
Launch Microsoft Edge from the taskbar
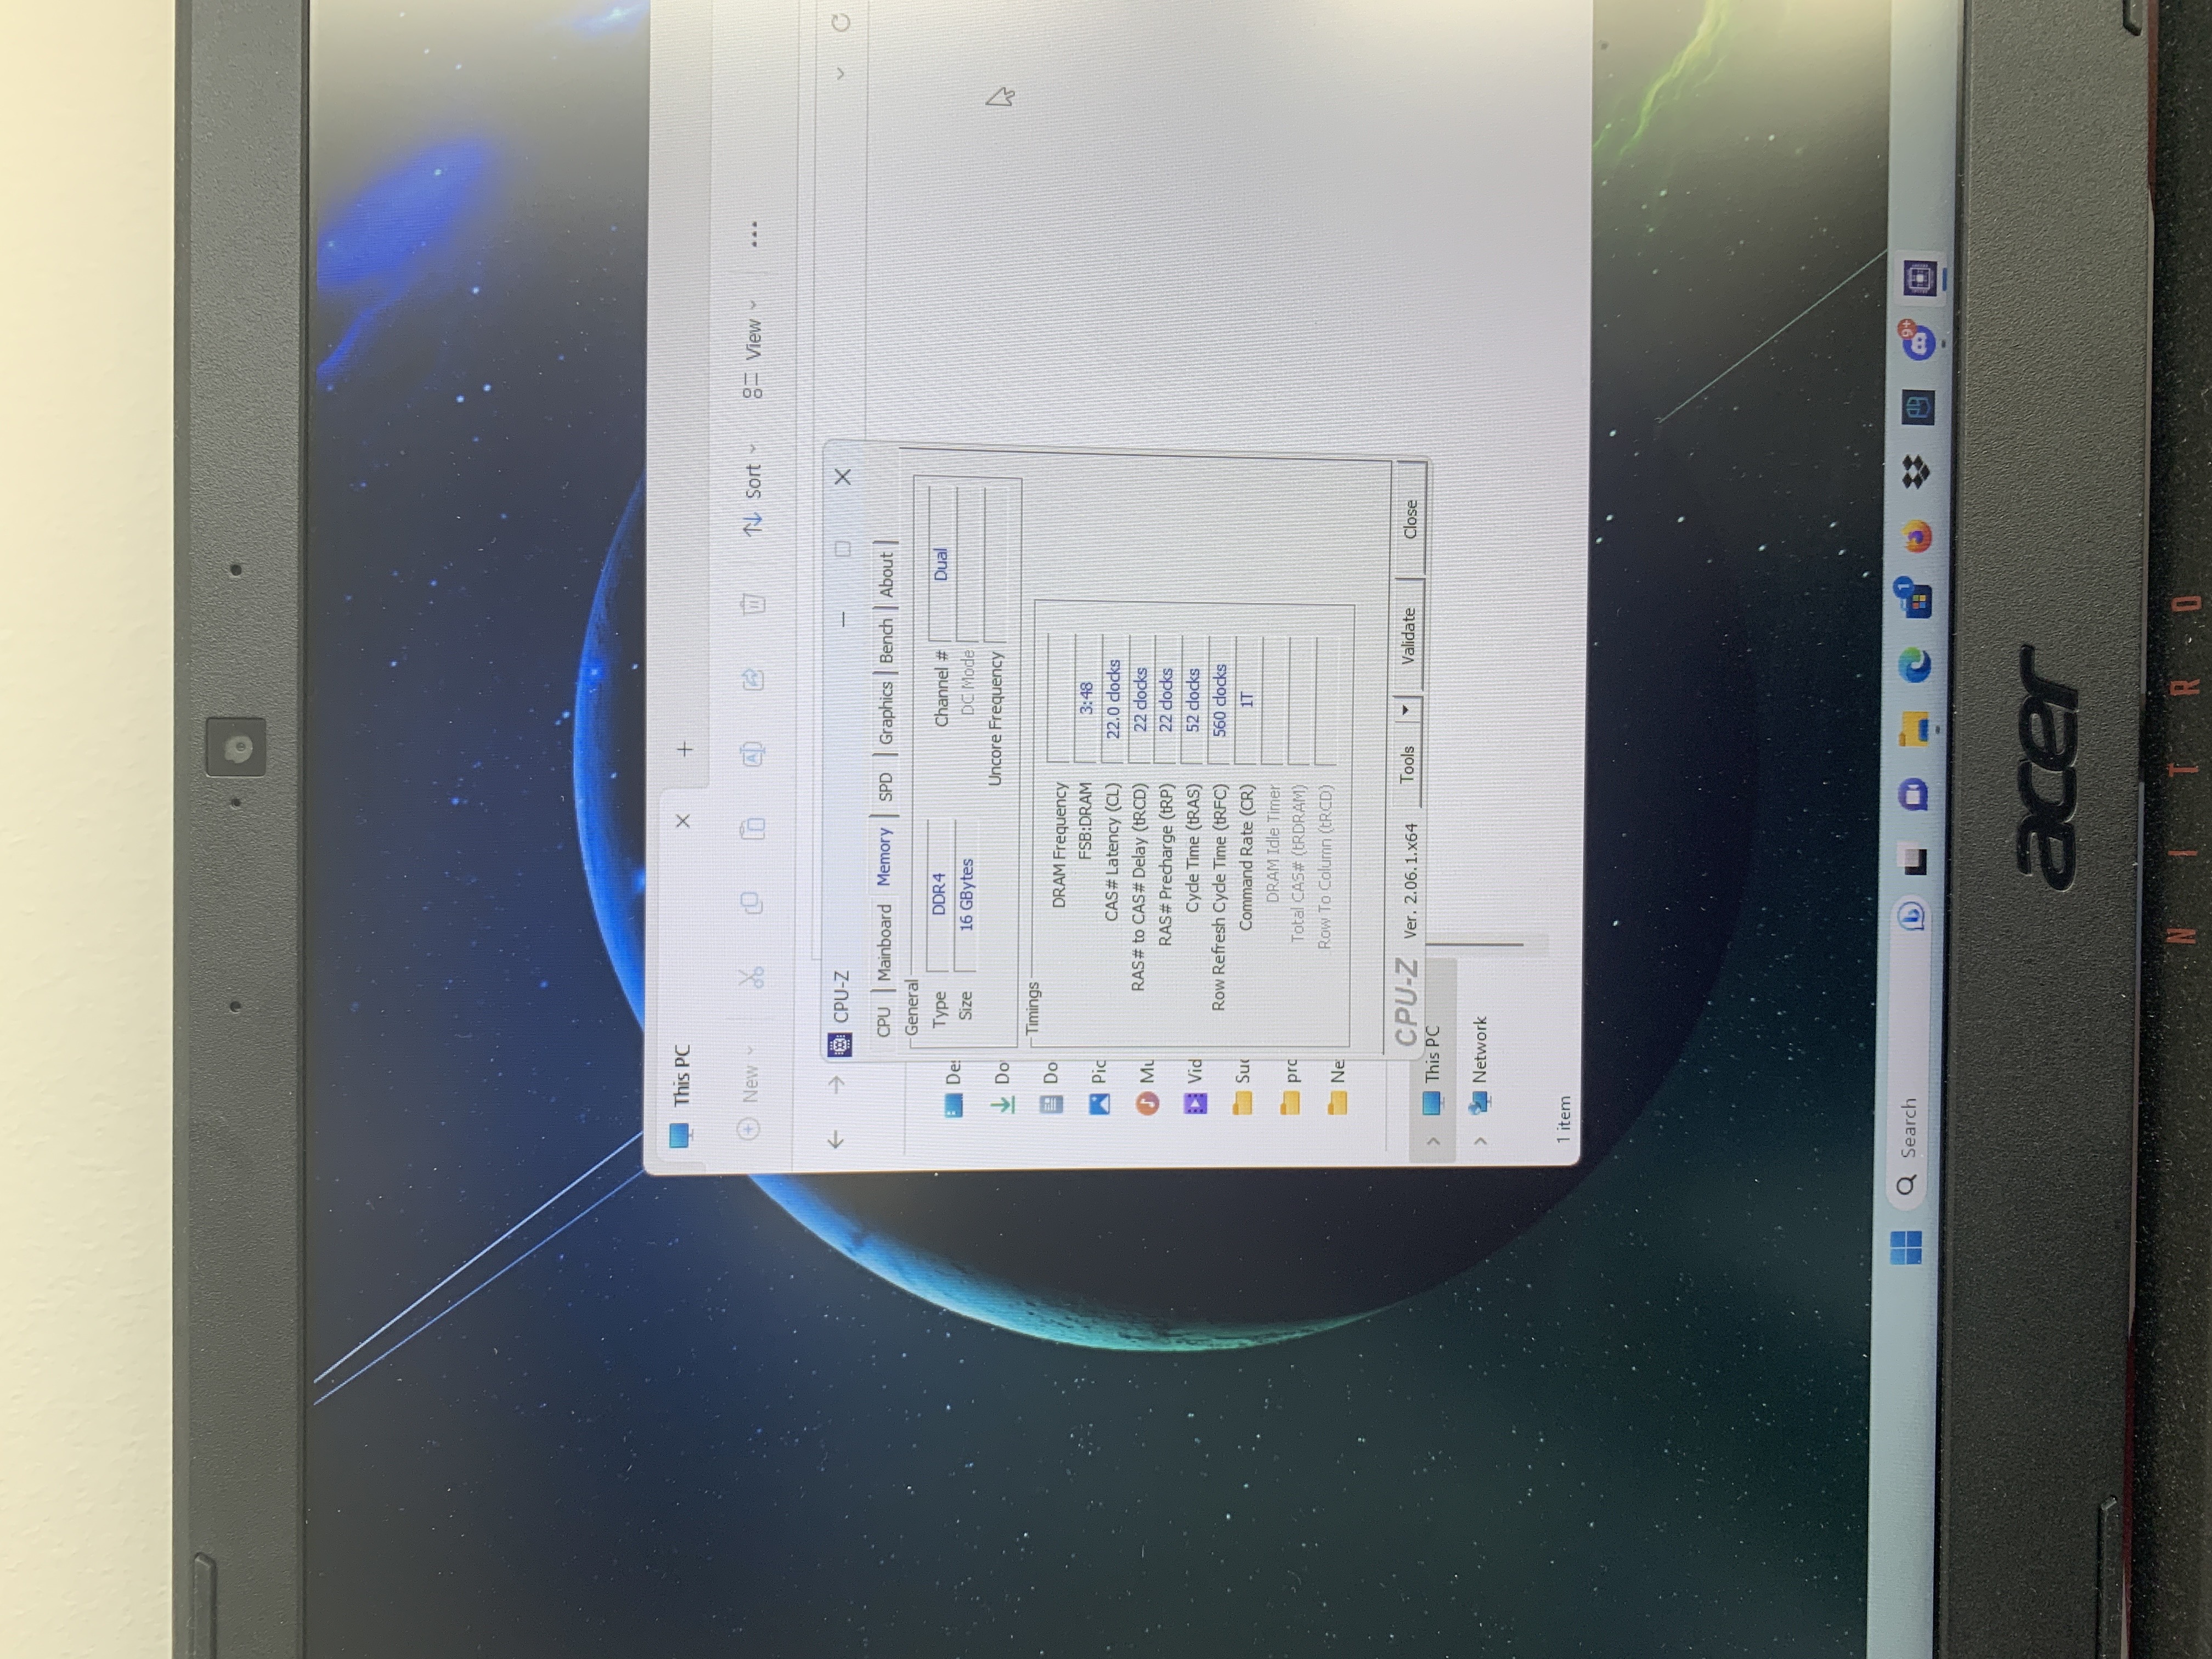coord(1914,664)
